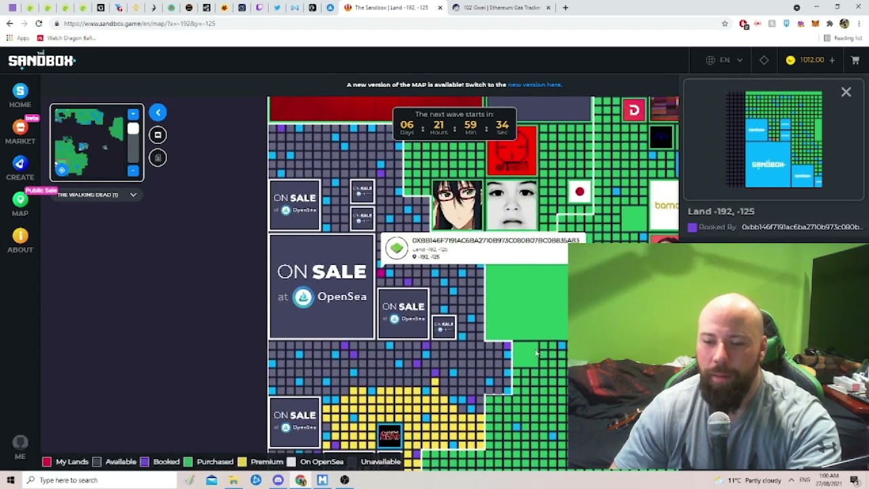Click the medium ON SALE estate above the webcam cursor

403,314
